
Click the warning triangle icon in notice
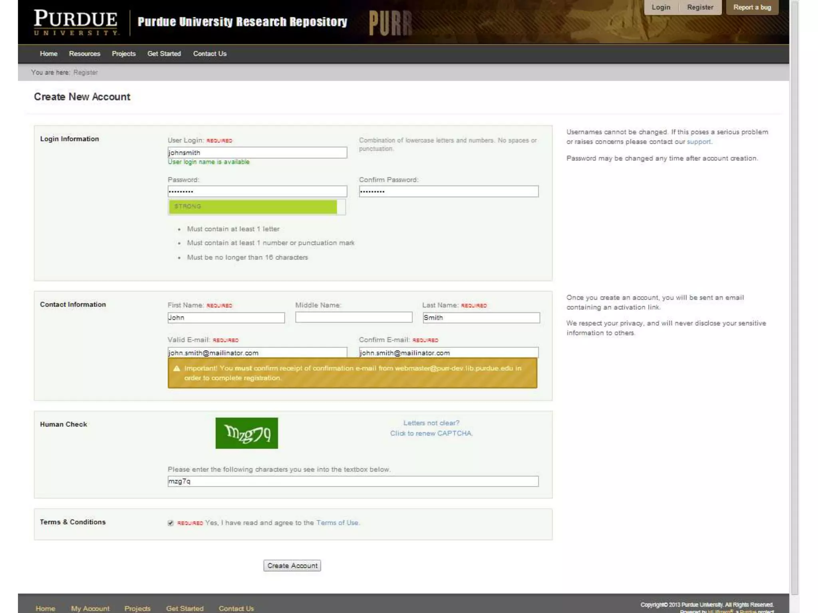click(177, 368)
